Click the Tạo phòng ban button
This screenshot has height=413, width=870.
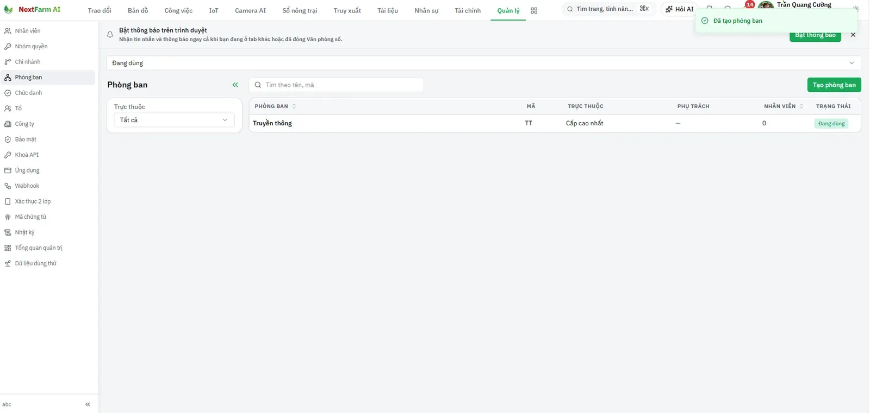pyautogui.click(x=834, y=85)
